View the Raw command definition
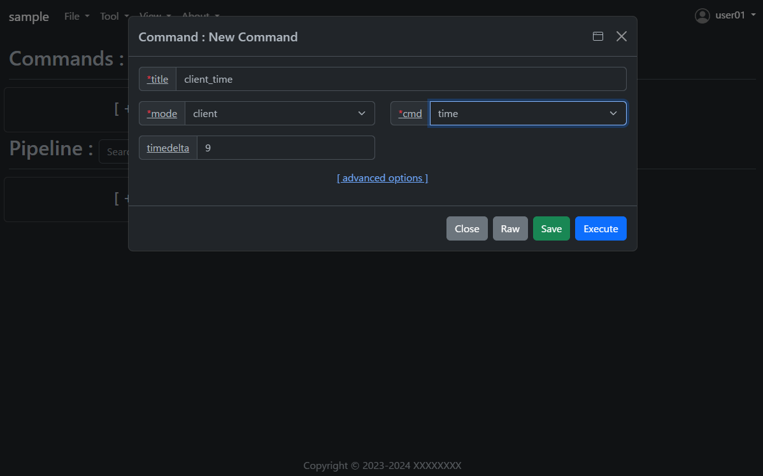Screen dimensions: 763x476 510,228
